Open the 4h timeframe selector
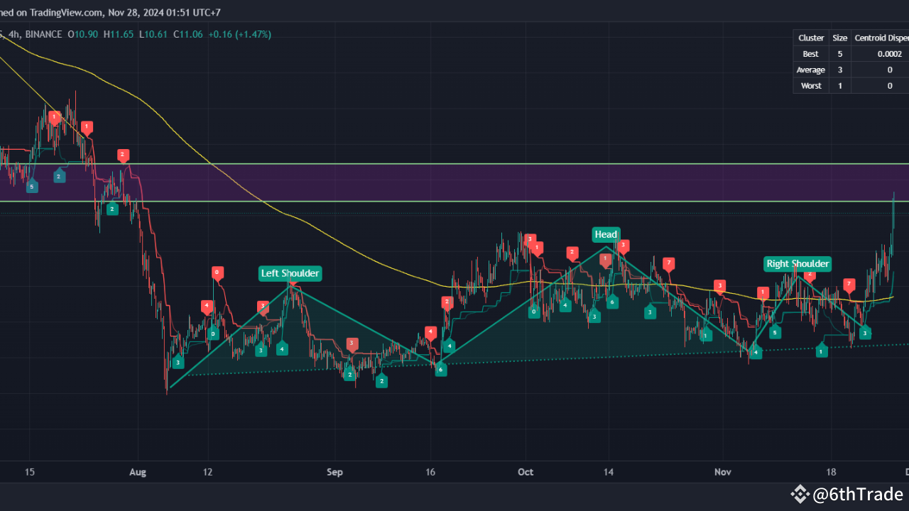 (14, 33)
